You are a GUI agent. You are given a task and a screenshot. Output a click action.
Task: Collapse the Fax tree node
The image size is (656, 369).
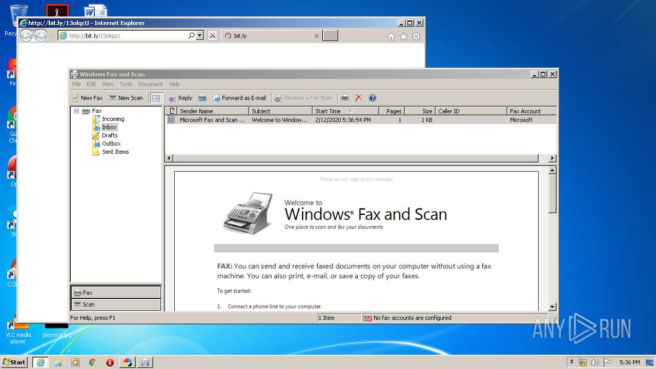pyautogui.click(x=76, y=111)
